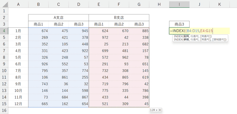This screenshot has height=114, width=237.
Task: Select row 4 header
Action: click(4, 31)
